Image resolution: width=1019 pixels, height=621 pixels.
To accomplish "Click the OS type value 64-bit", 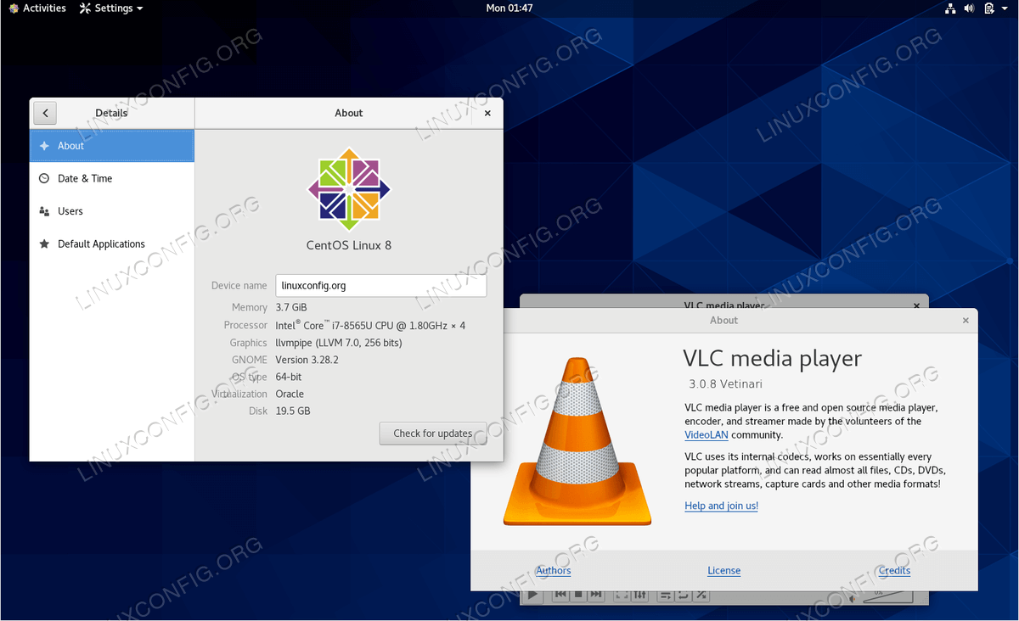I will pos(289,377).
